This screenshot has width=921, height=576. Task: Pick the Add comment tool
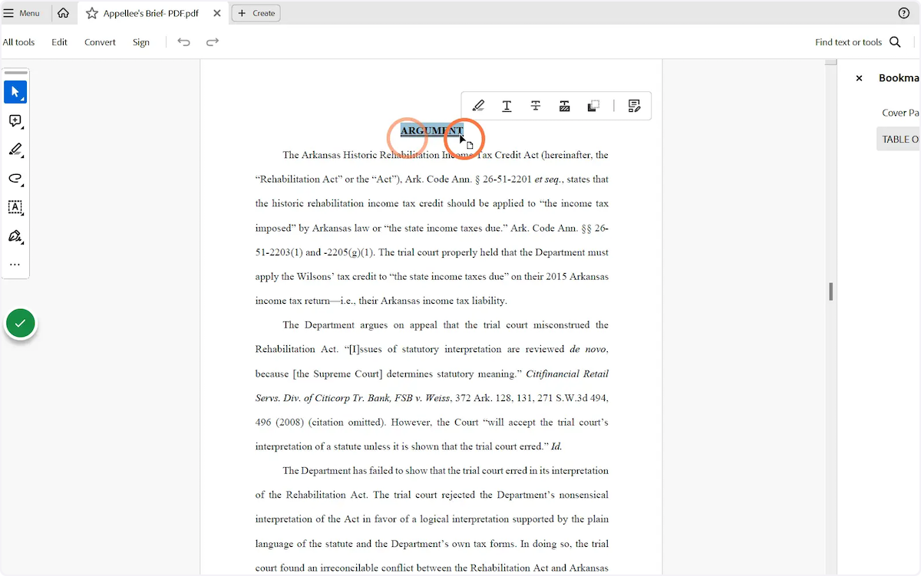[15, 121]
